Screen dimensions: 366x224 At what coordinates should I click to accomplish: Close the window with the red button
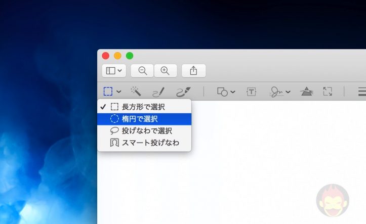click(106, 56)
